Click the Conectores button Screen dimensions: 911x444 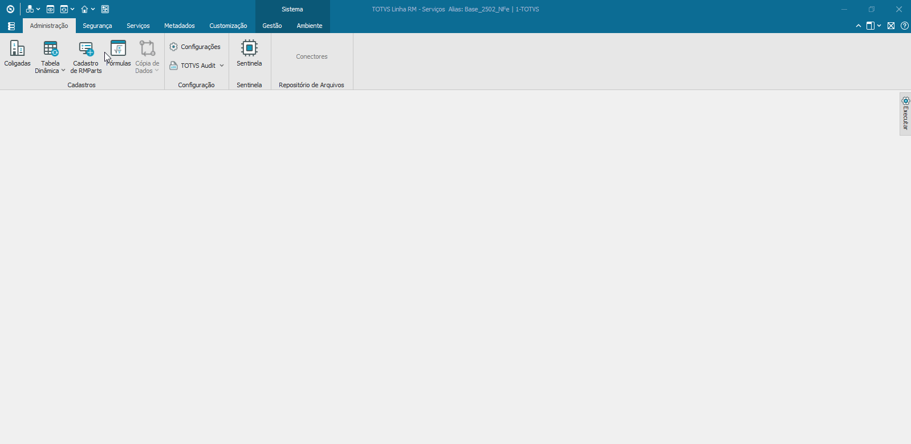coord(312,56)
